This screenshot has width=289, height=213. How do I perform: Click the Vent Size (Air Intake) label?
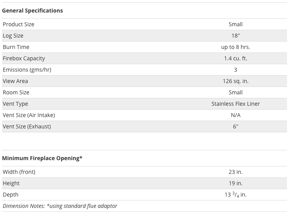(29, 115)
